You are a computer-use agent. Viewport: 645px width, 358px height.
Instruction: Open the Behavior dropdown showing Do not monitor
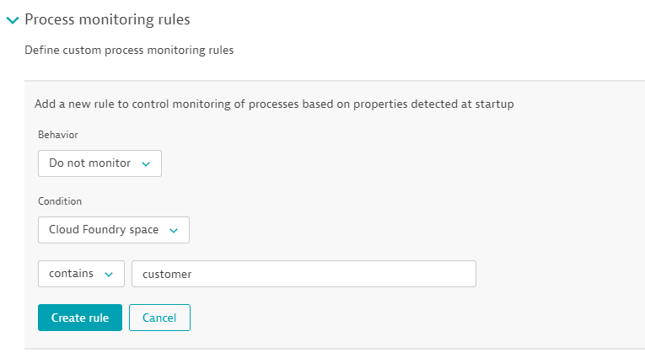99,163
